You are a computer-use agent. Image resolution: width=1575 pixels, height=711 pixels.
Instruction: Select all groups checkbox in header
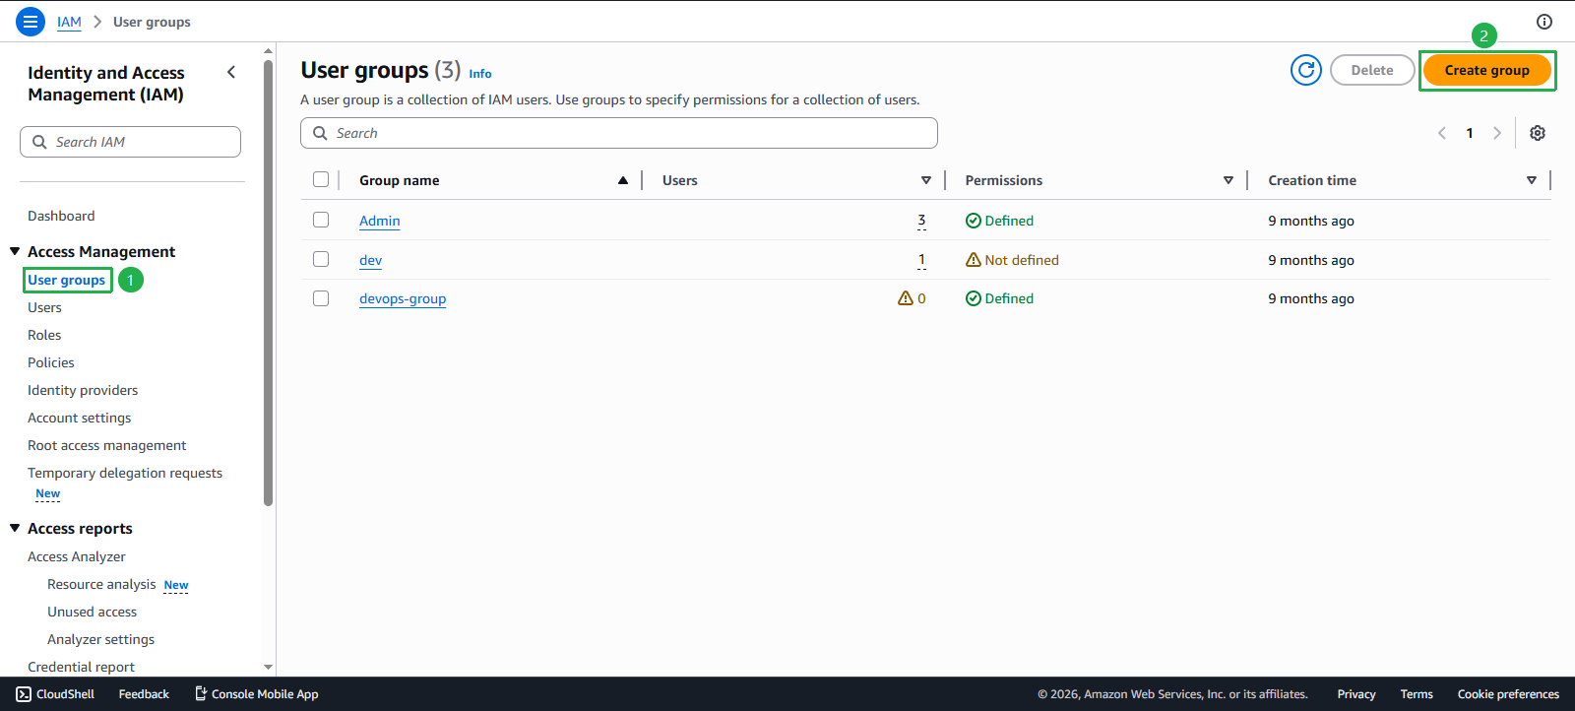[321, 179]
